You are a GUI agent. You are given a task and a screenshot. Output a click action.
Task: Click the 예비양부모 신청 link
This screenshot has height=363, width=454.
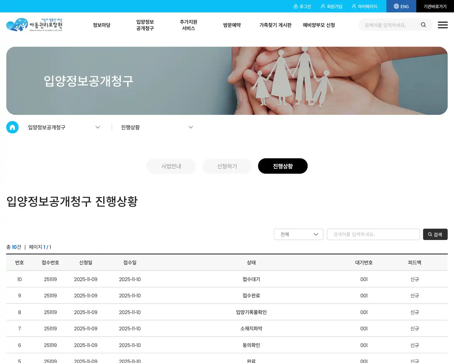click(319, 25)
